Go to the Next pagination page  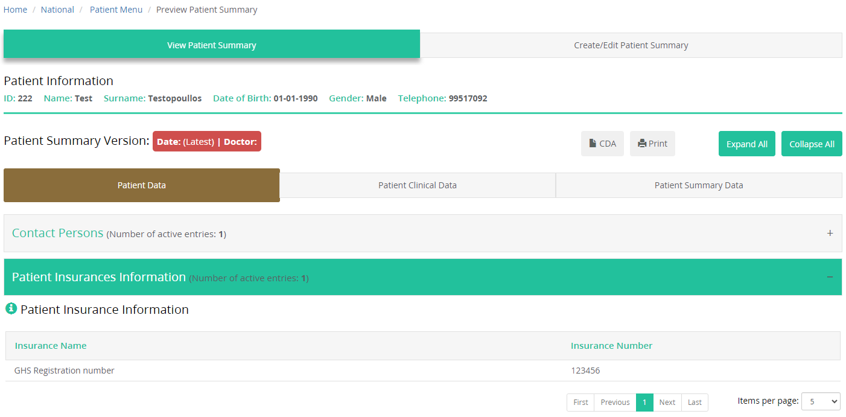667,403
